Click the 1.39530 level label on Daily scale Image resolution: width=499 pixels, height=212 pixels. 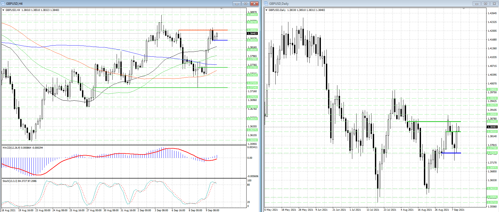coord(492,98)
